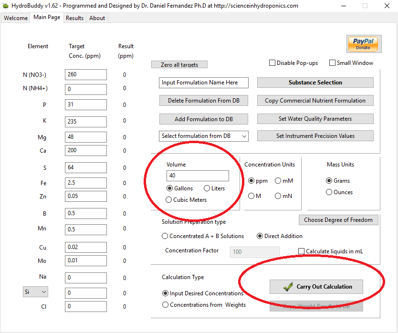Click the Volume input field
The width and height of the screenshot is (398, 333).
pos(198,176)
